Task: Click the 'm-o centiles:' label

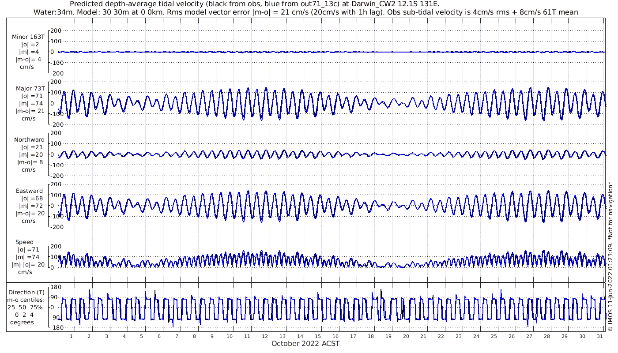Action: click(26, 300)
